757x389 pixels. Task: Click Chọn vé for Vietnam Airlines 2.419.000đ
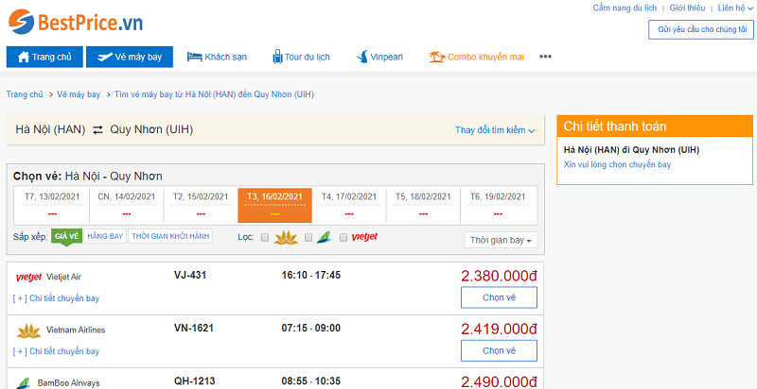pyautogui.click(x=500, y=350)
